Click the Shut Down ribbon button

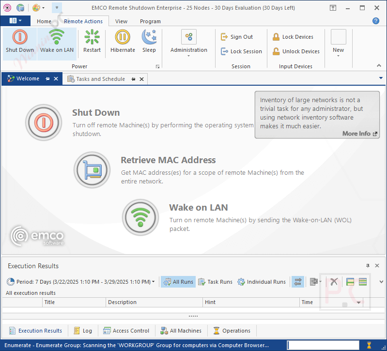pos(20,44)
